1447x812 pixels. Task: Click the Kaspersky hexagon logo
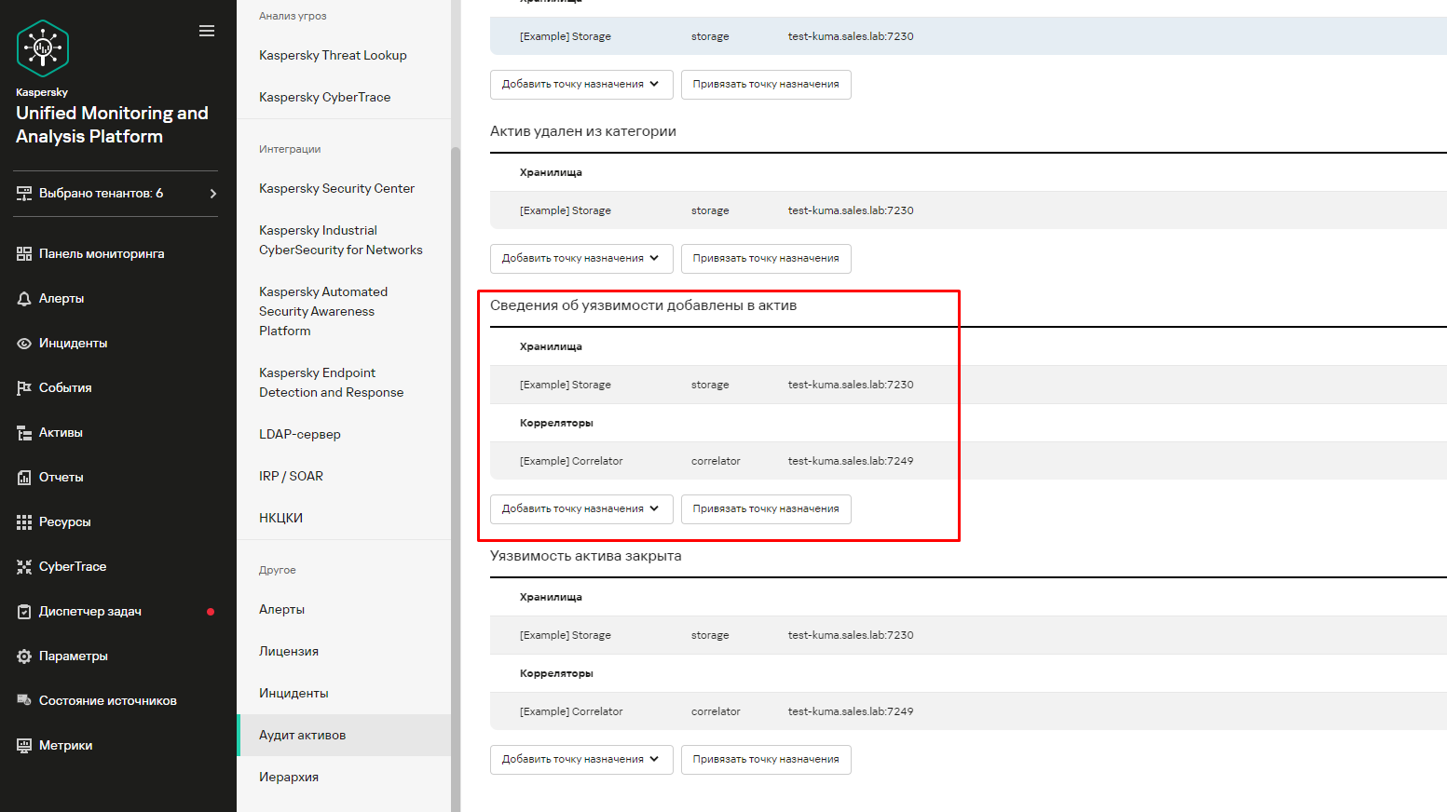click(43, 47)
